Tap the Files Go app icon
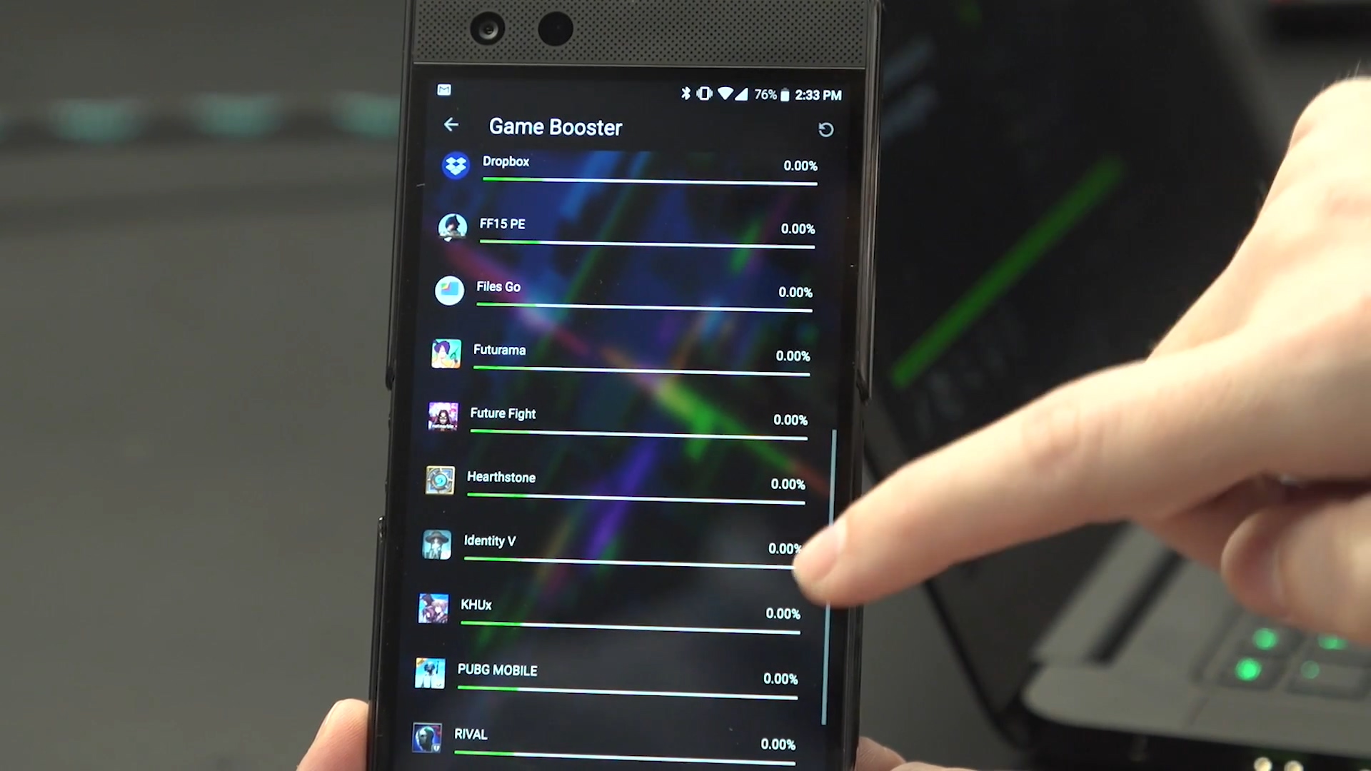The height and width of the screenshot is (771, 1371). pyautogui.click(x=448, y=288)
